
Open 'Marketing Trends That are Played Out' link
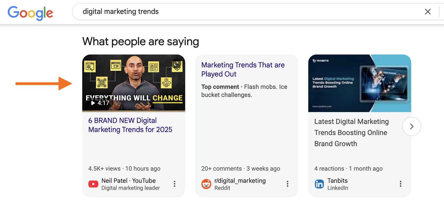[x=243, y=69]
